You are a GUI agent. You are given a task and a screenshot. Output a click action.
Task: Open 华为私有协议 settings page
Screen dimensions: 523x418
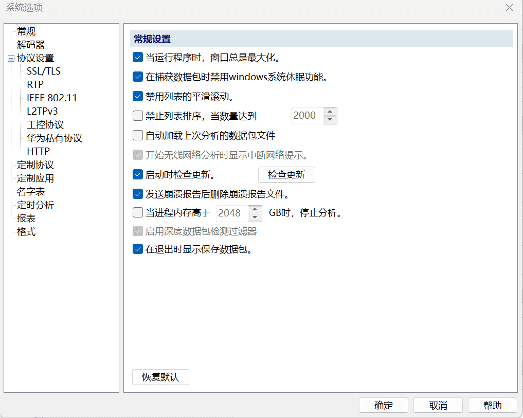point(55,138)
